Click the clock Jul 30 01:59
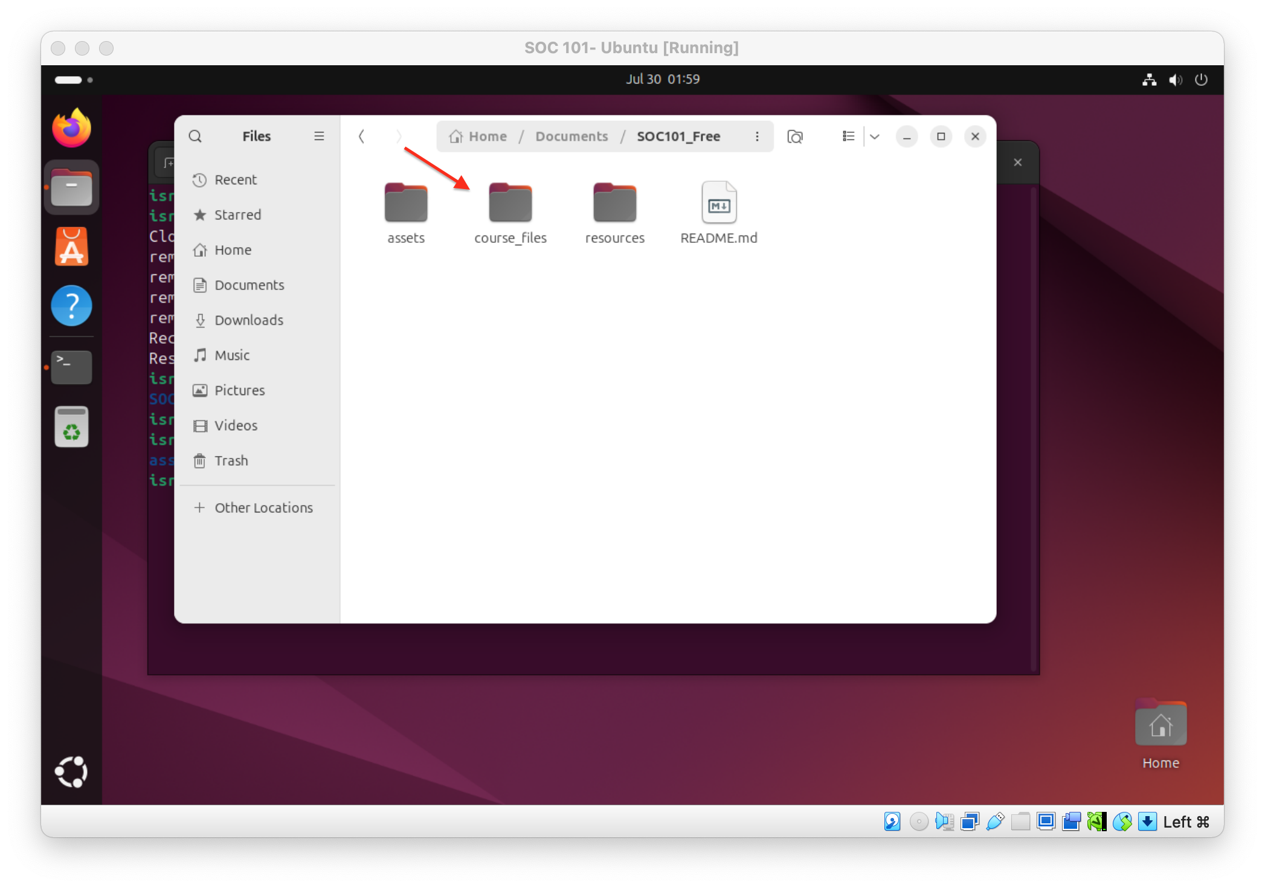The width and height of the screenshot is (1265, 888). [x=663, y=79]
